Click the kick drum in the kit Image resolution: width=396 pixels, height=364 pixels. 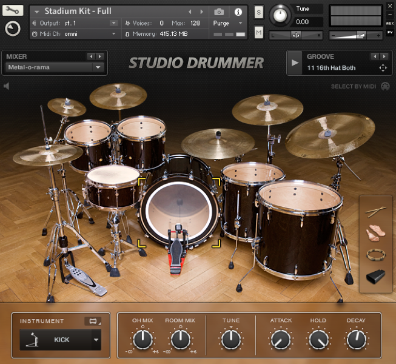[179, 206]
